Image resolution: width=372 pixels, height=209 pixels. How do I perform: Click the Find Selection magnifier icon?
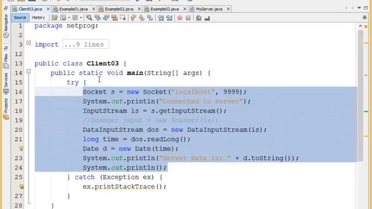tap(89, 18)
